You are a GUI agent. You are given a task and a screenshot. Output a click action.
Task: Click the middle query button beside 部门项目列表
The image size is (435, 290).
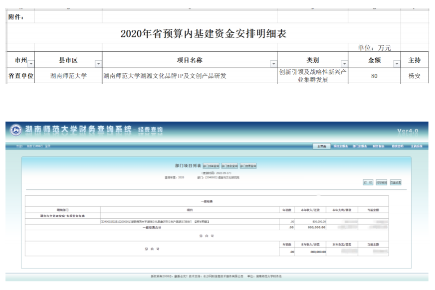(229, 166)
